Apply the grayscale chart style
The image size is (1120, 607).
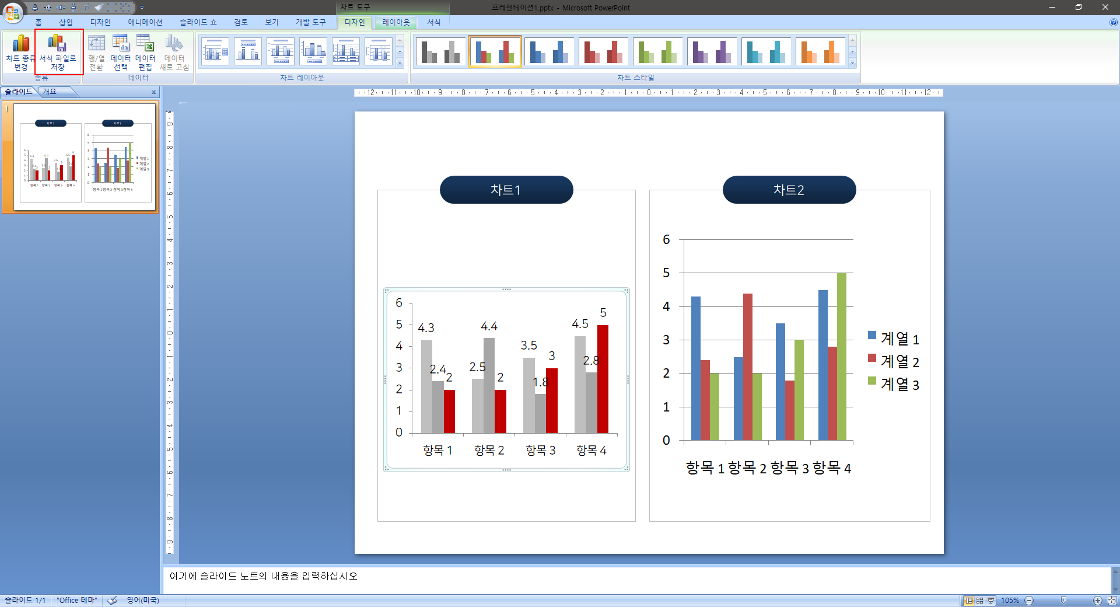coord(440,51)
